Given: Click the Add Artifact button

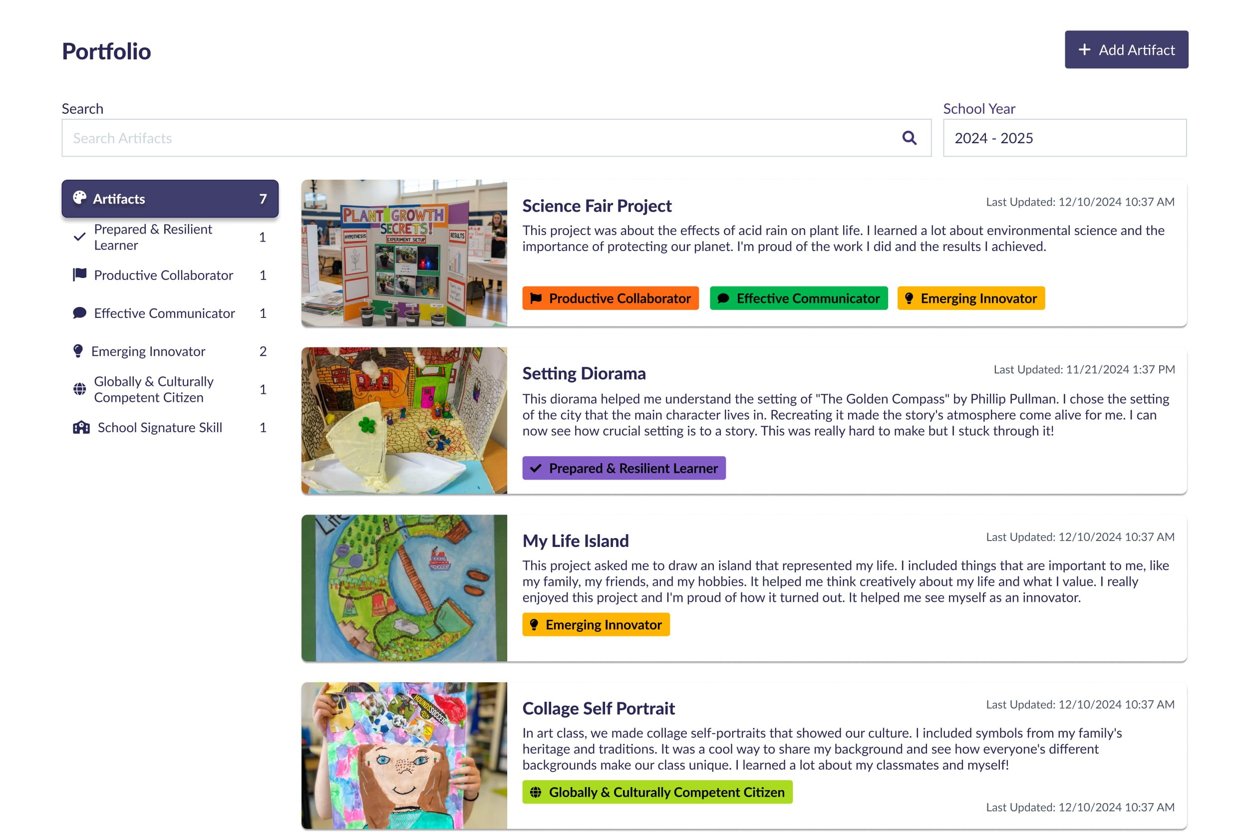Looking at the screenshot, I should pyautogui.click(x=1126, y=49).
